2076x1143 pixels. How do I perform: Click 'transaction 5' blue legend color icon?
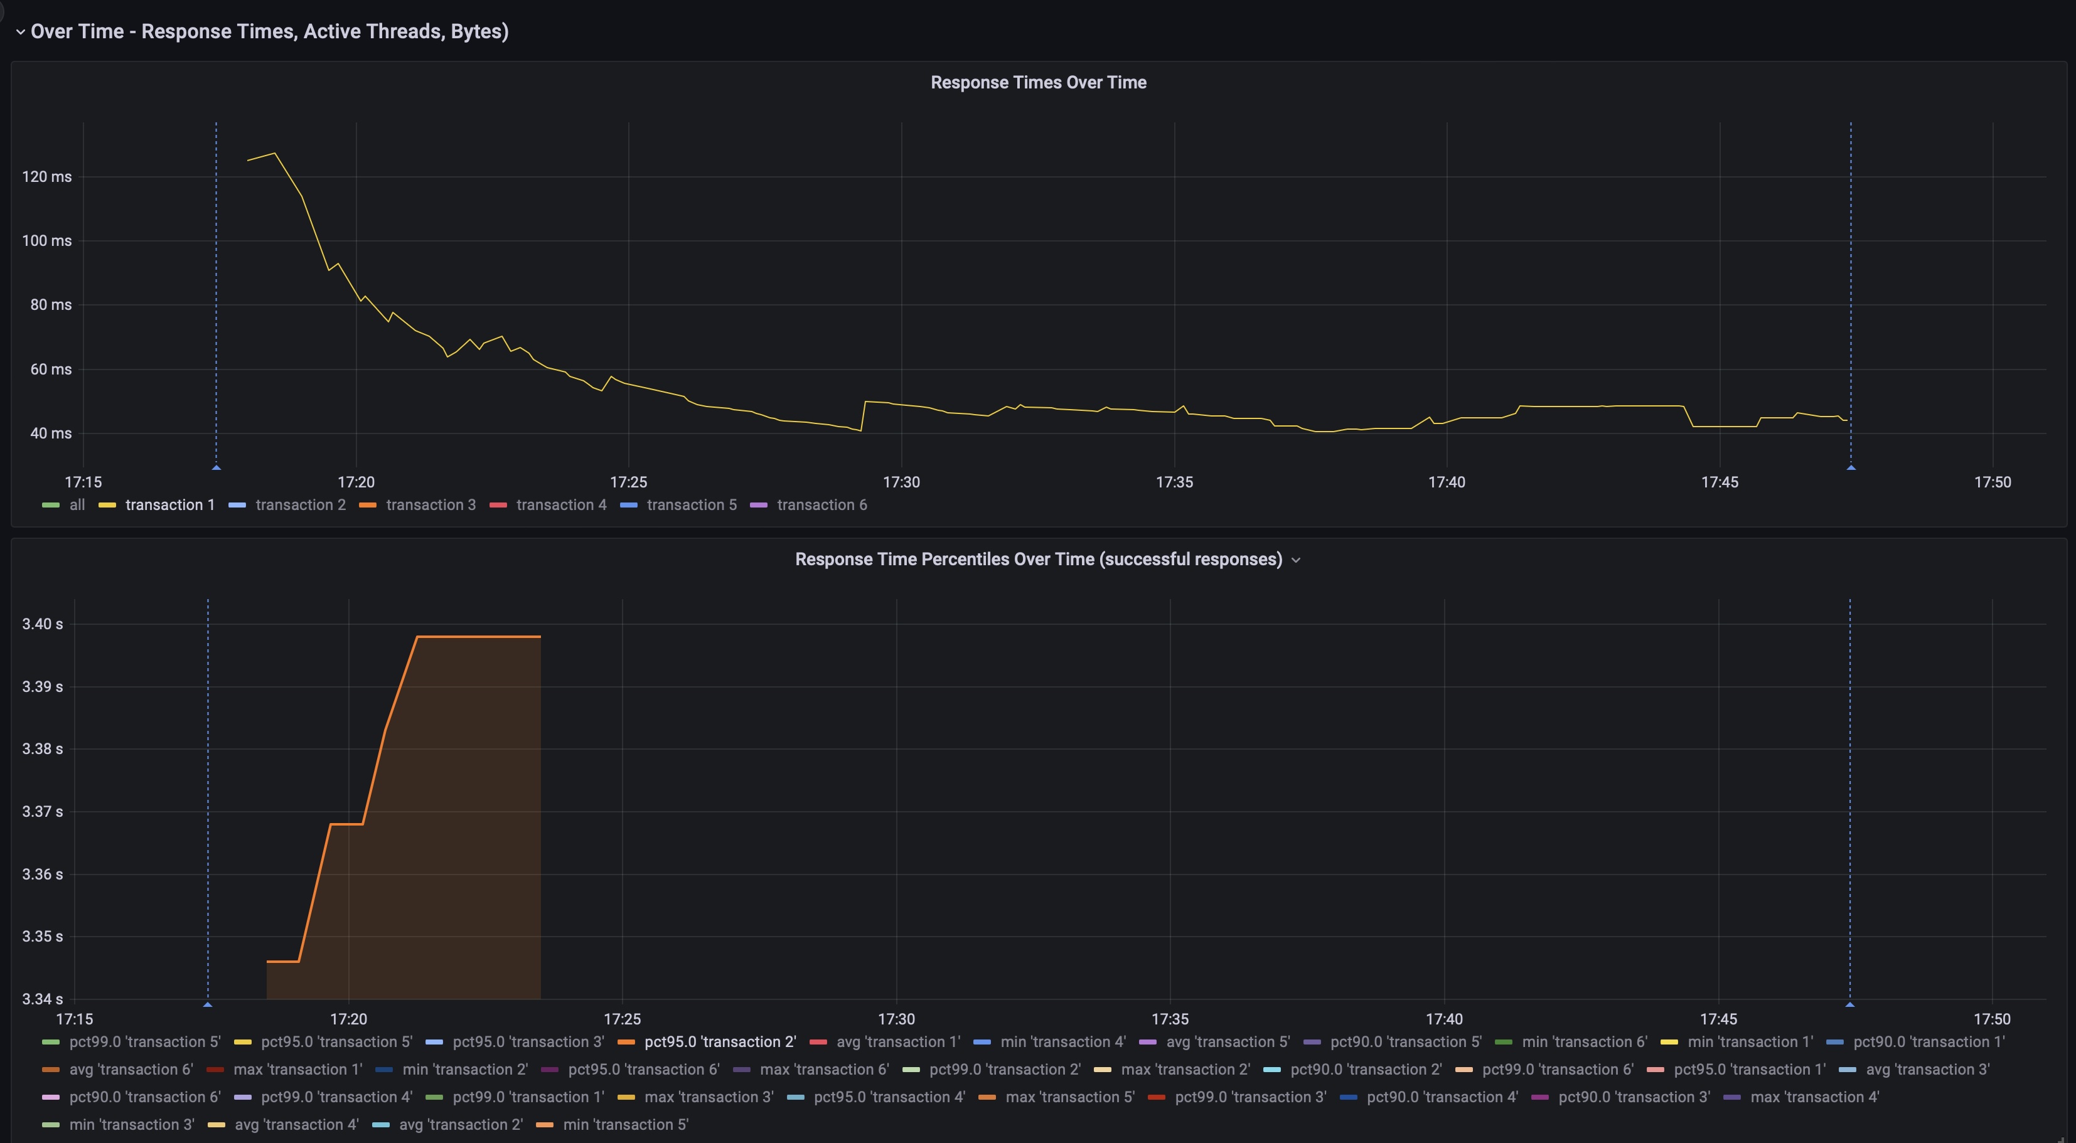click(629, 505)
